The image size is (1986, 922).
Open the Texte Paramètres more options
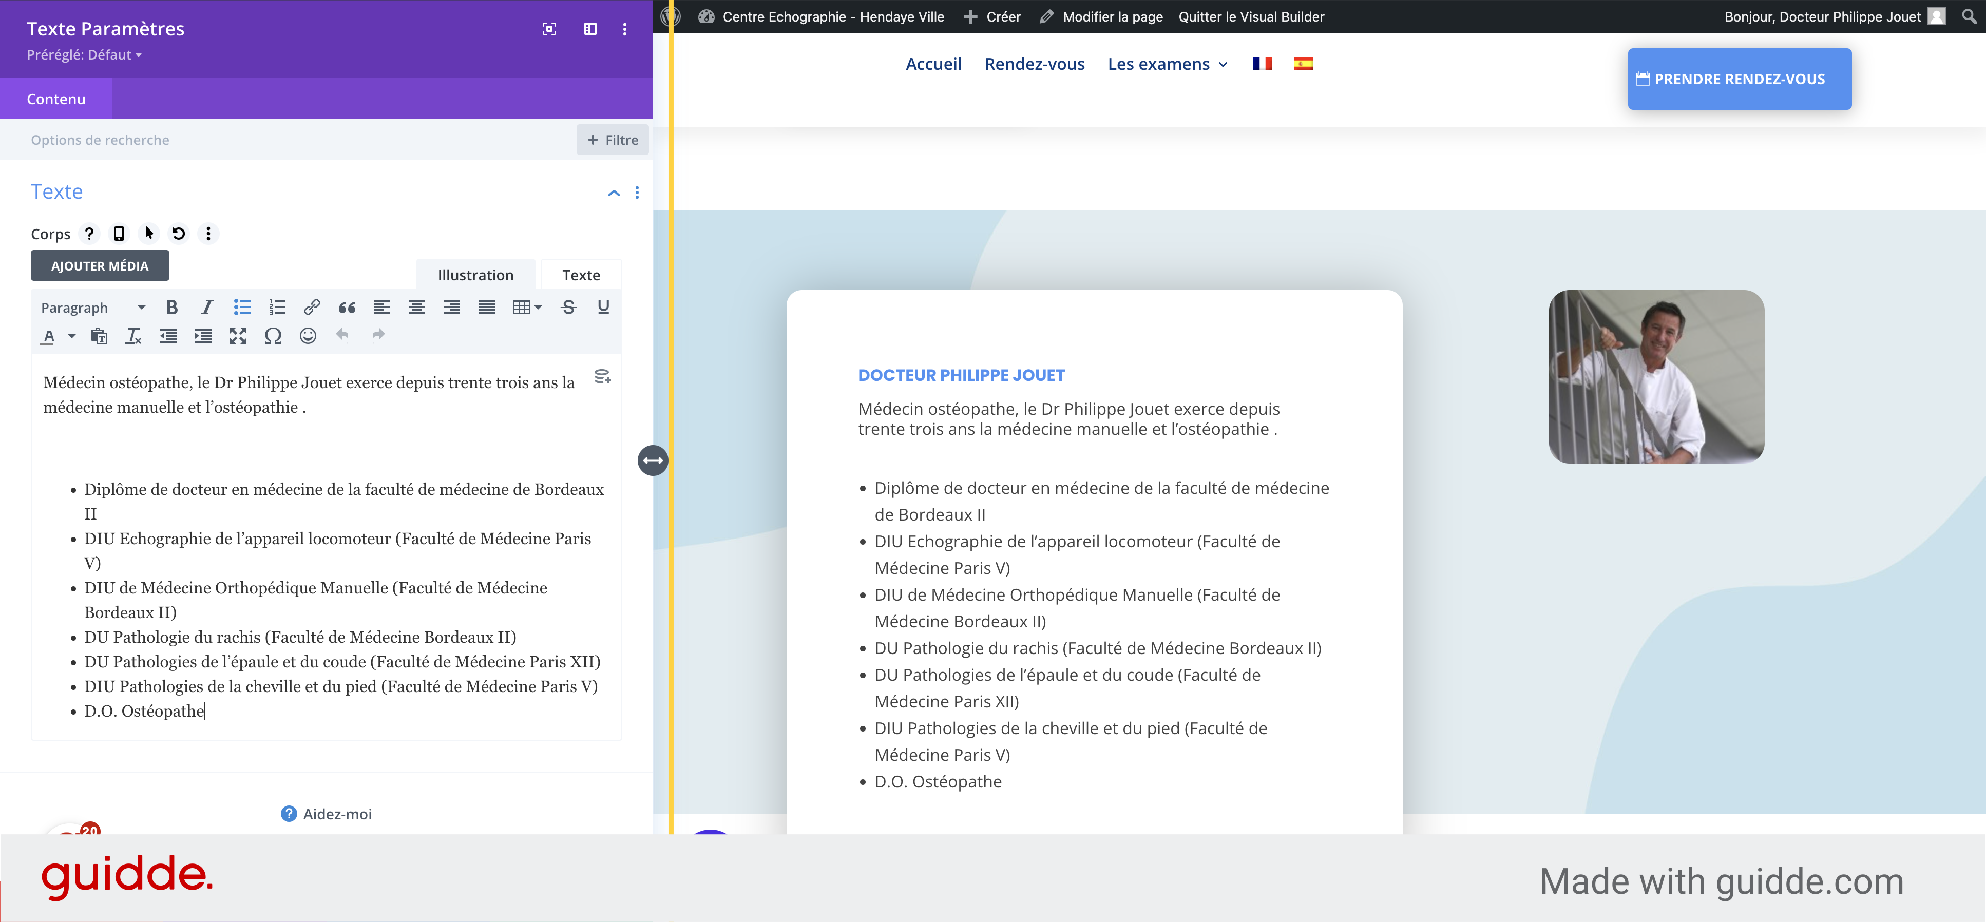(x=624, y=29)
